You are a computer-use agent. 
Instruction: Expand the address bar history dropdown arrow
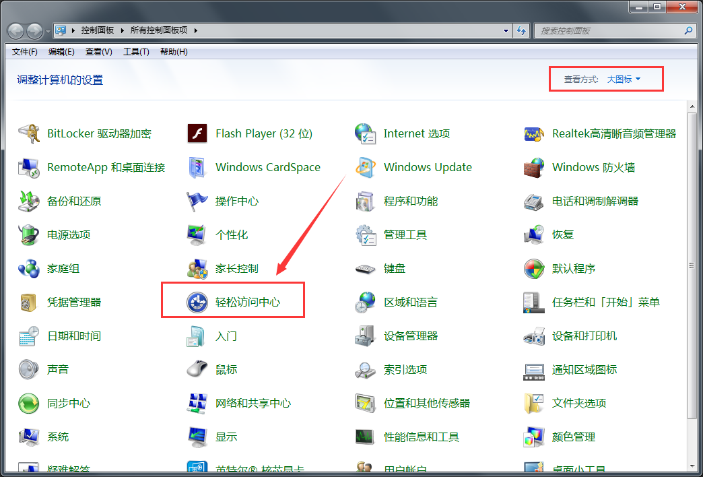point(506,31)
